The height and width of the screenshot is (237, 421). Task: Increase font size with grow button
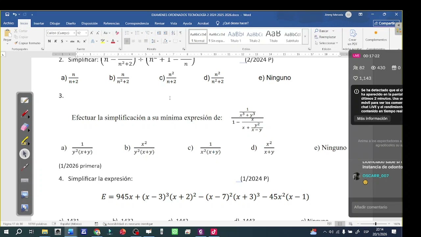tap(91, 33)
